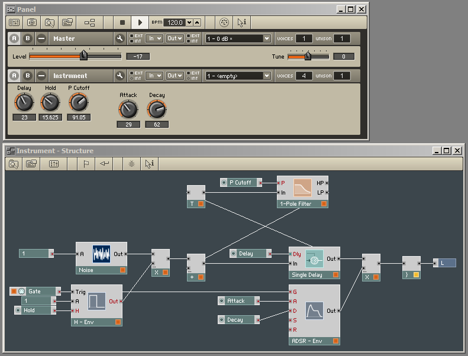Select the Hold control module in structure
Screen dimensions: 468x356
pos(35,310)
